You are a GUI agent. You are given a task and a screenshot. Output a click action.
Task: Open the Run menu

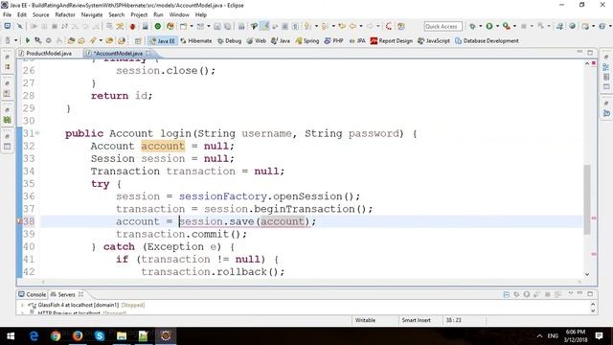158,15
